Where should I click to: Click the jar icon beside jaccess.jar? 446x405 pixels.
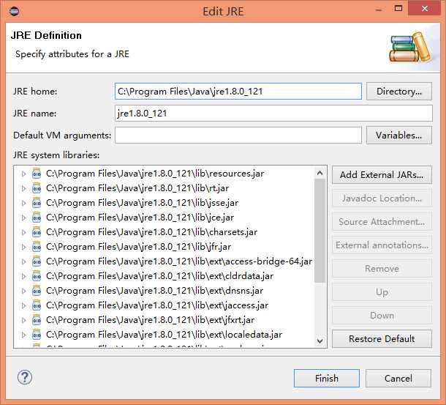point(37,305)
